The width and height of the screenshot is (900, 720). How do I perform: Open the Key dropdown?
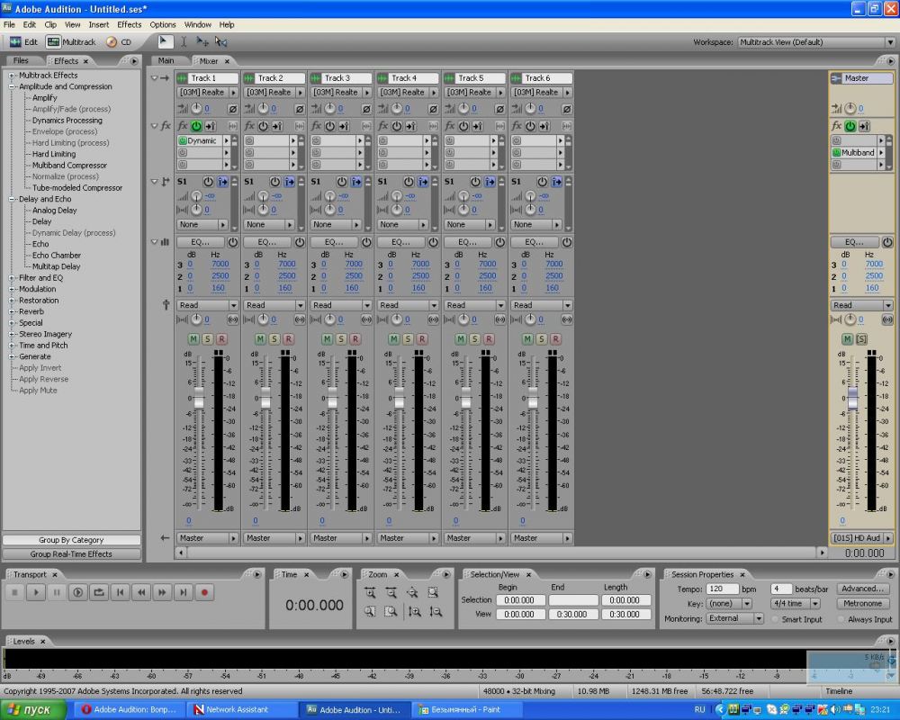click(x=729, y=603)
